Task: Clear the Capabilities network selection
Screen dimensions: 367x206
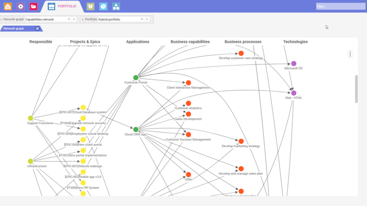Action: (x=74, y=19)
